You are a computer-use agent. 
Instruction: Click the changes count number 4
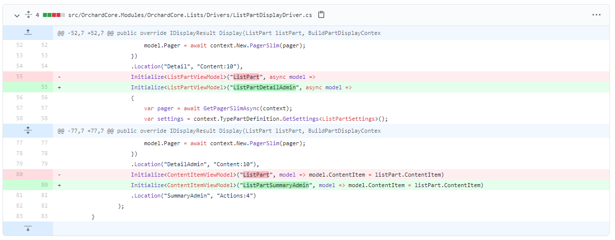coord(37,15)
